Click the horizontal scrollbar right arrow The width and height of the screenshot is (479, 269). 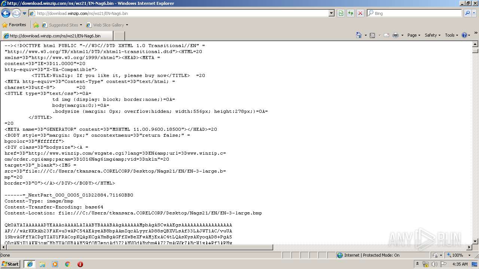coord(469,247)
